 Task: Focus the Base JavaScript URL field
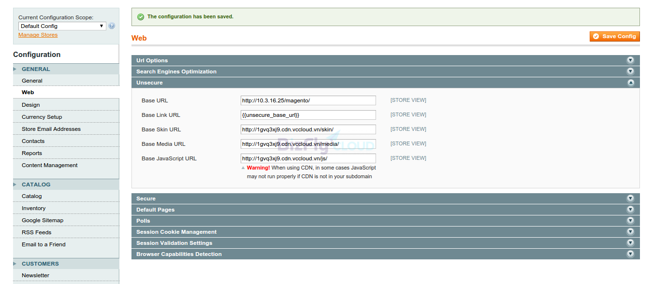308,158
